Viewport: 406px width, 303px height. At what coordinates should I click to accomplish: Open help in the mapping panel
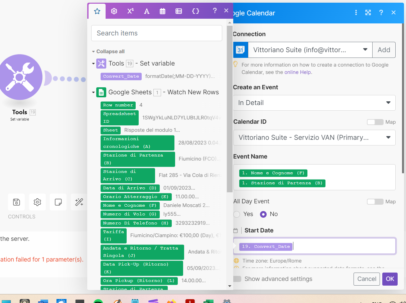point(215,11)
